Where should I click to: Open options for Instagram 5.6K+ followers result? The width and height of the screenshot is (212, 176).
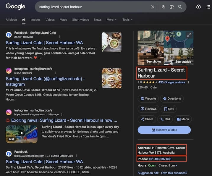(55, 73)
